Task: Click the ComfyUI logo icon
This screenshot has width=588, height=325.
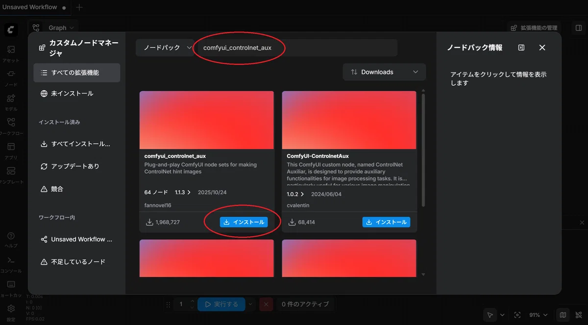Action: [11, 29]
